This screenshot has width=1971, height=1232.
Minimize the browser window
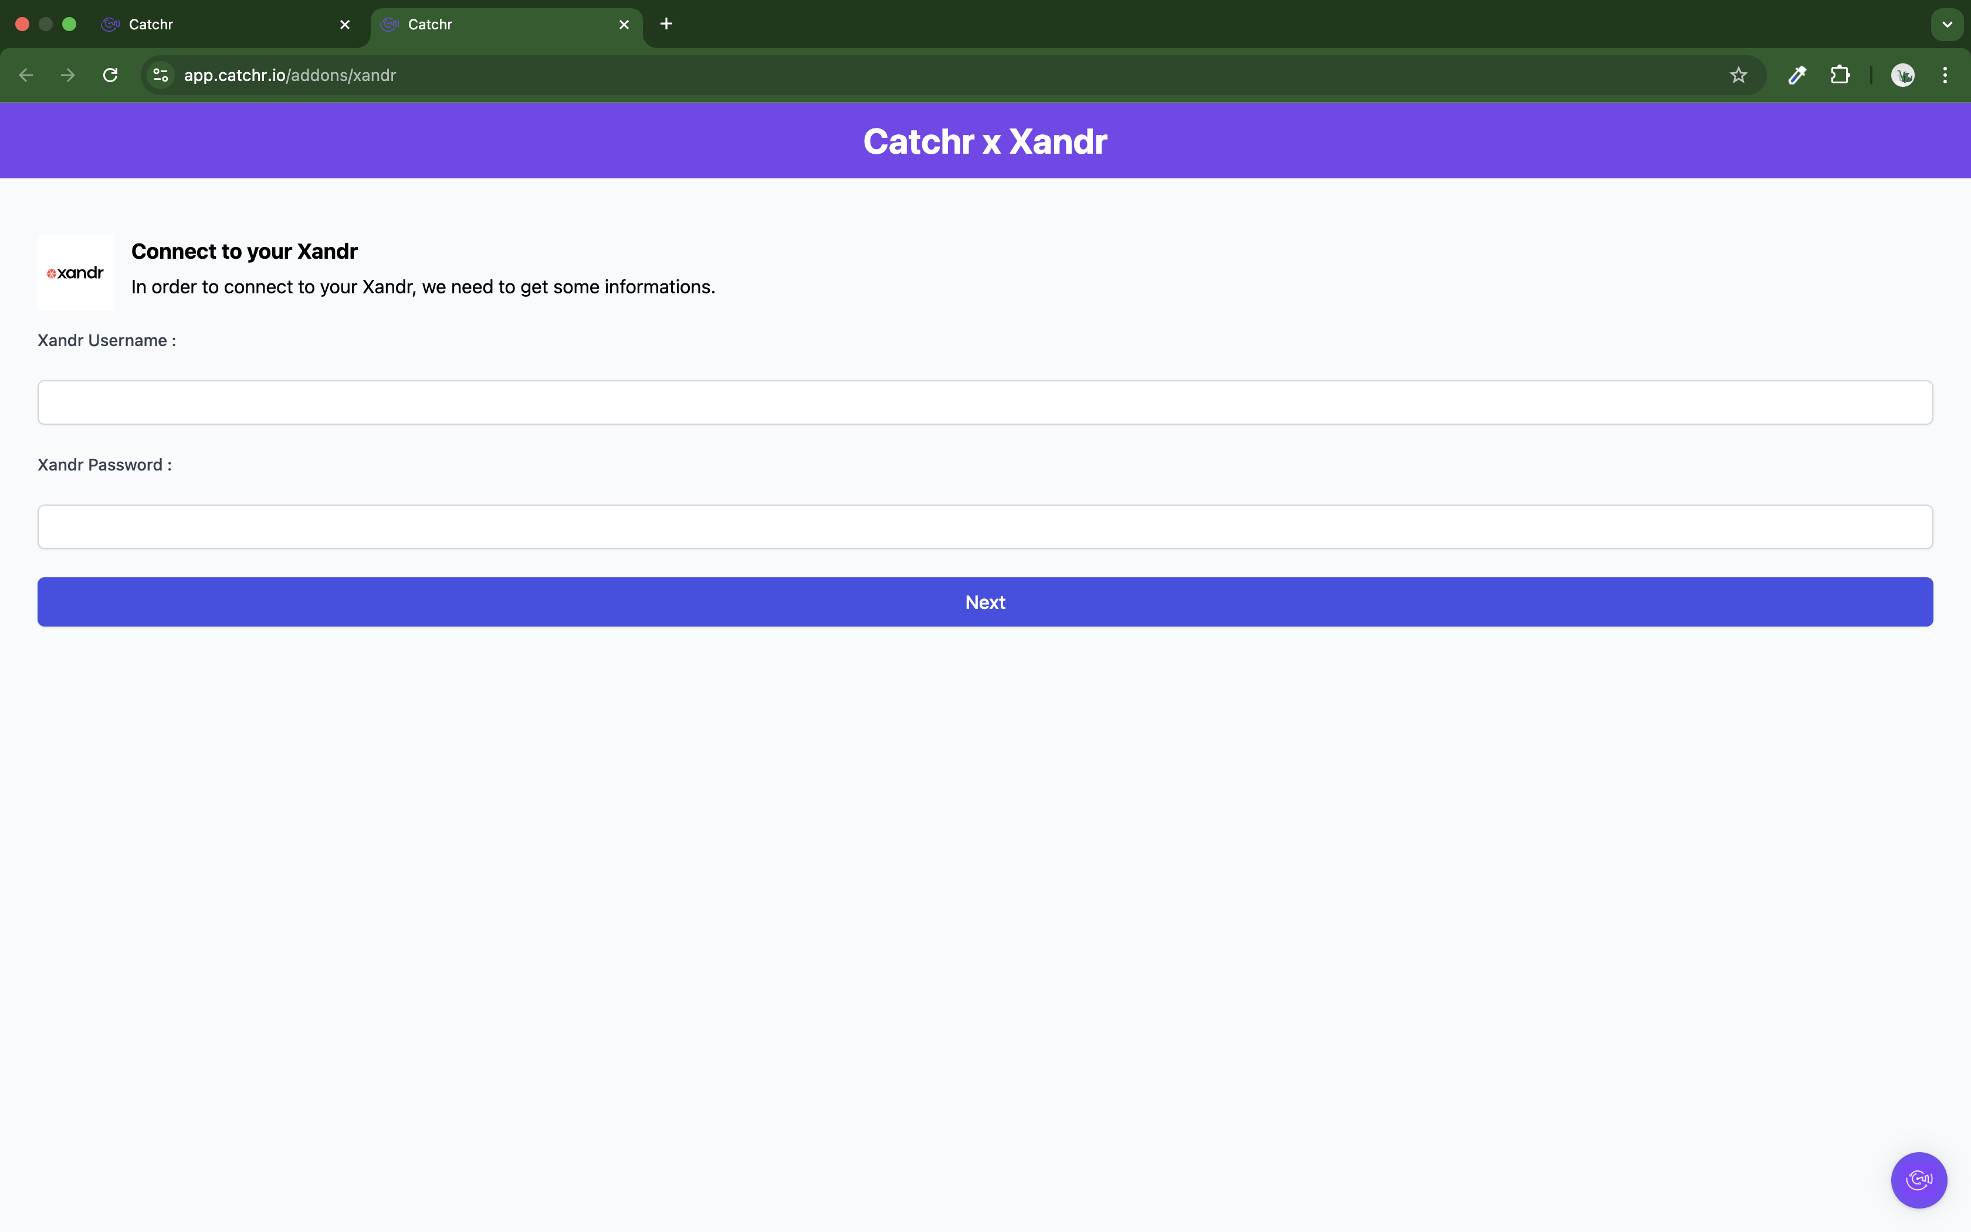point(46,25)
